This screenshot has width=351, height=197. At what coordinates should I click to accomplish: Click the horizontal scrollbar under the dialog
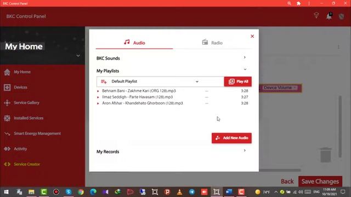pos(280,170)
